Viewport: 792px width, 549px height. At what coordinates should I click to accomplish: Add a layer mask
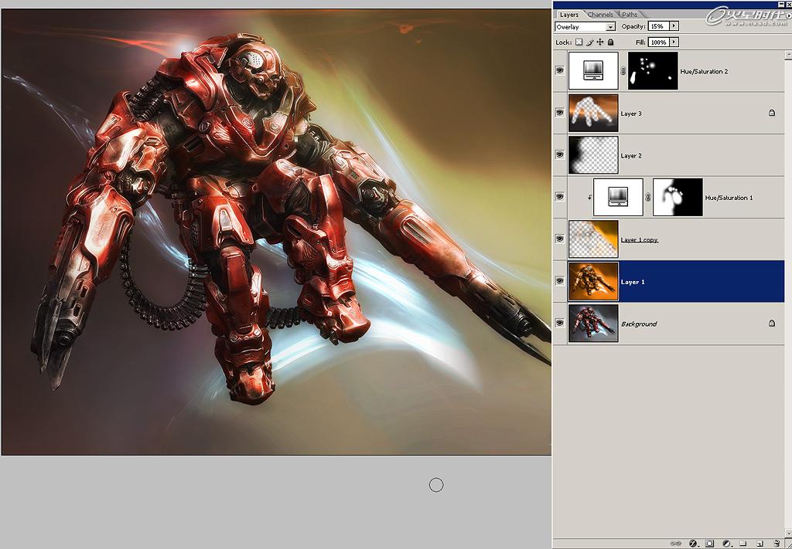click(x=710, y=544)
